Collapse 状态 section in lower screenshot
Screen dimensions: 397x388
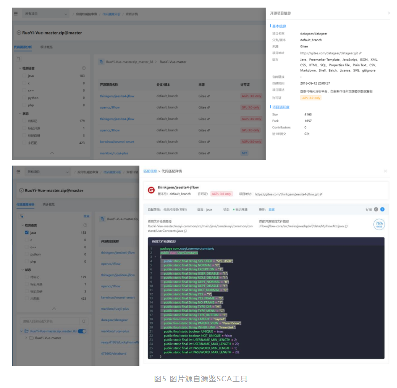coord(22,270)
